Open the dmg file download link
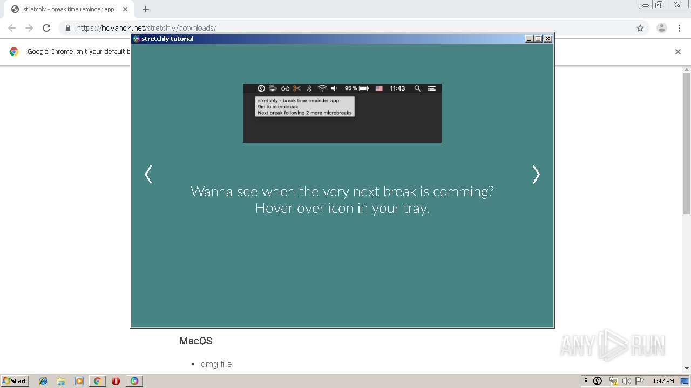The width and height of the screenshot is (691, 388). 216,364
